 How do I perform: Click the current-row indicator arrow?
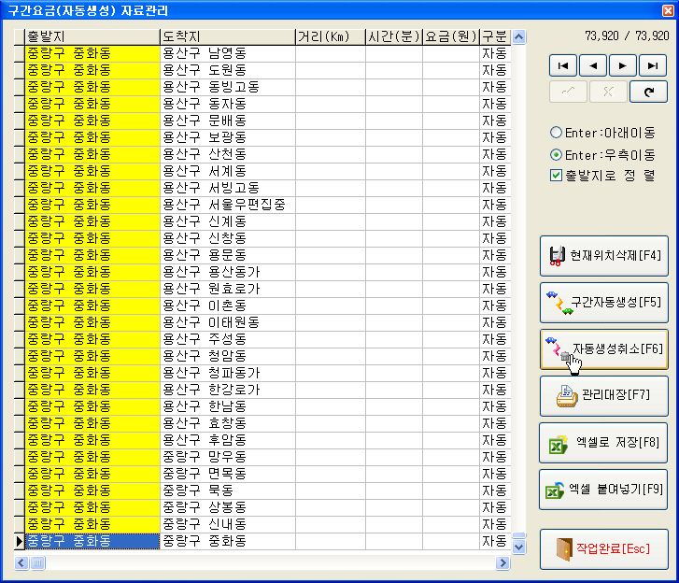[x=19, y=541]
